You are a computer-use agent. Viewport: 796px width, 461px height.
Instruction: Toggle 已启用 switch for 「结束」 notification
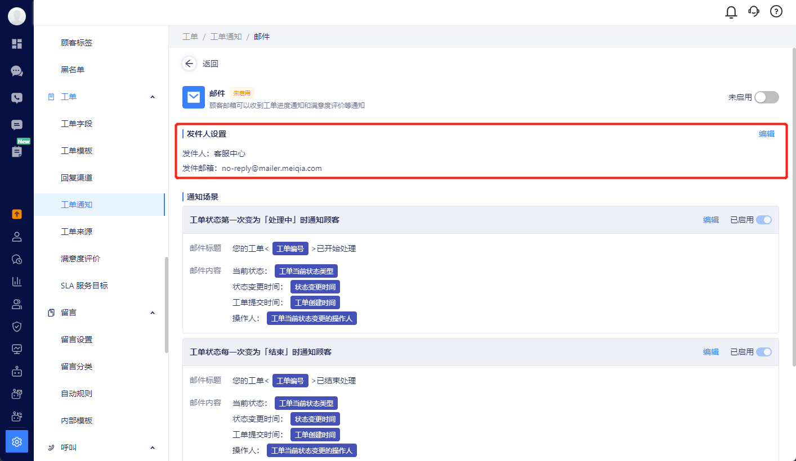click(x=764, y=352)
